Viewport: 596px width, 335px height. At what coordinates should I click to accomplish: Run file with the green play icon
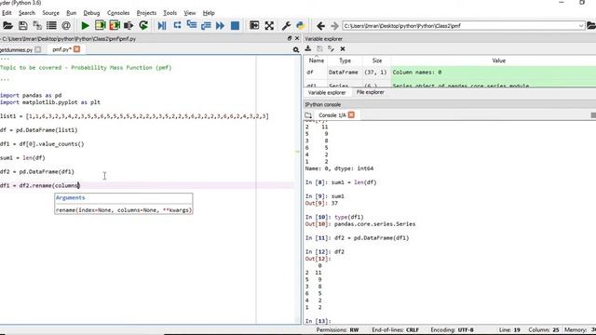[x=85, y=25]
